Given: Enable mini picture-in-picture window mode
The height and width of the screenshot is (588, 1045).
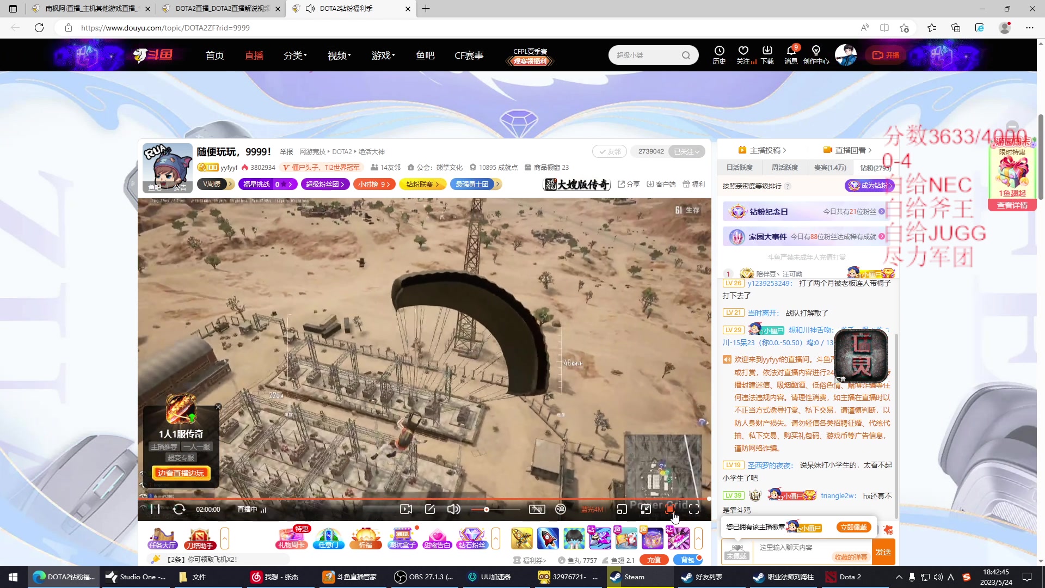Looking at the screenshot, I should 622,509.
